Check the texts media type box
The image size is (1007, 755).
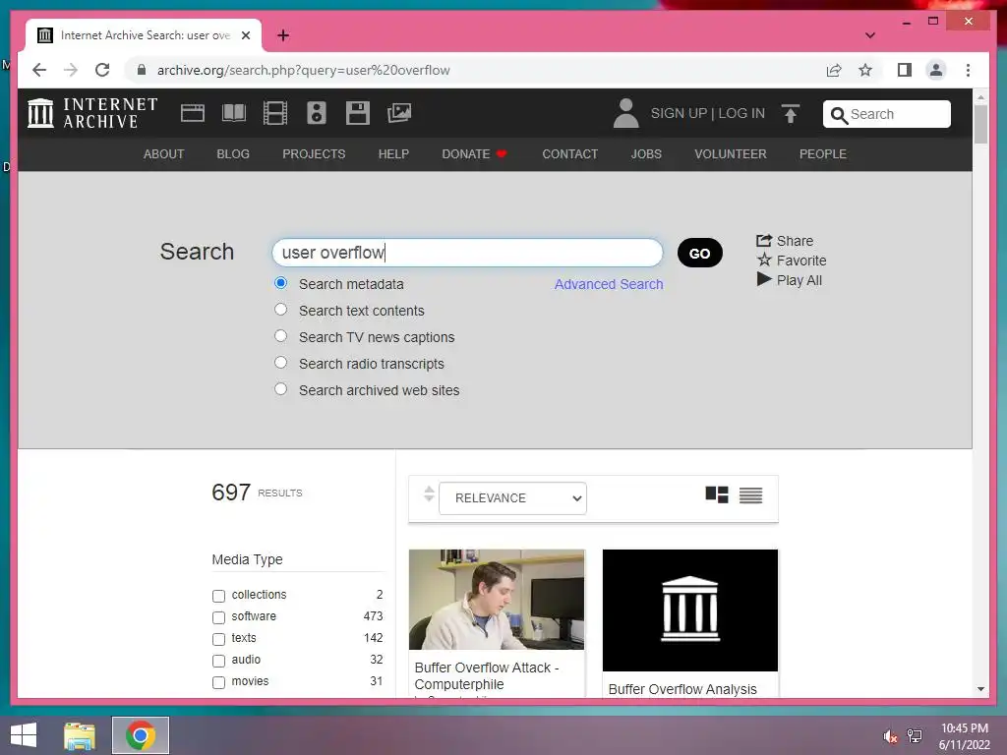click(x=218, y=639)
